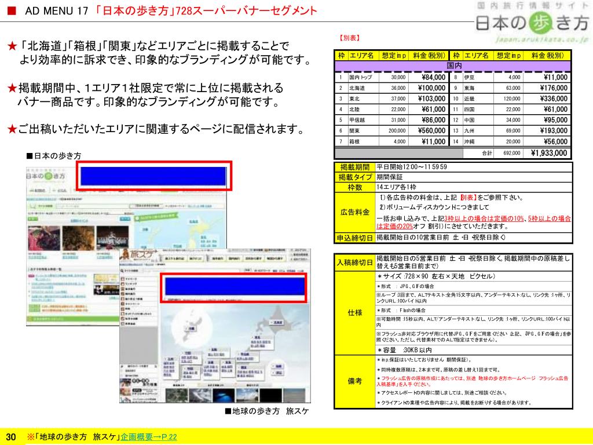Select the 九州 area cell

(477, 130)
